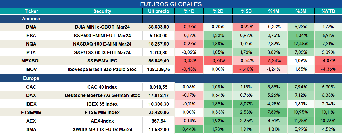Select the Security column header

(102, 11)
